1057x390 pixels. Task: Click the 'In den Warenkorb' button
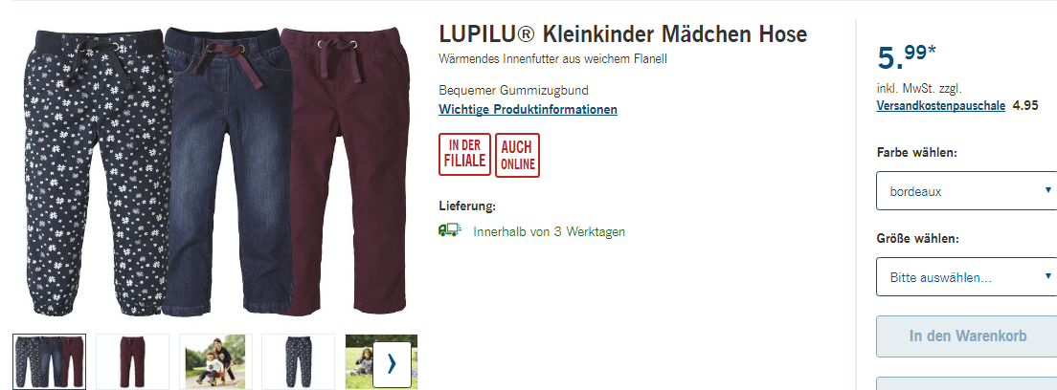(967, 336)
